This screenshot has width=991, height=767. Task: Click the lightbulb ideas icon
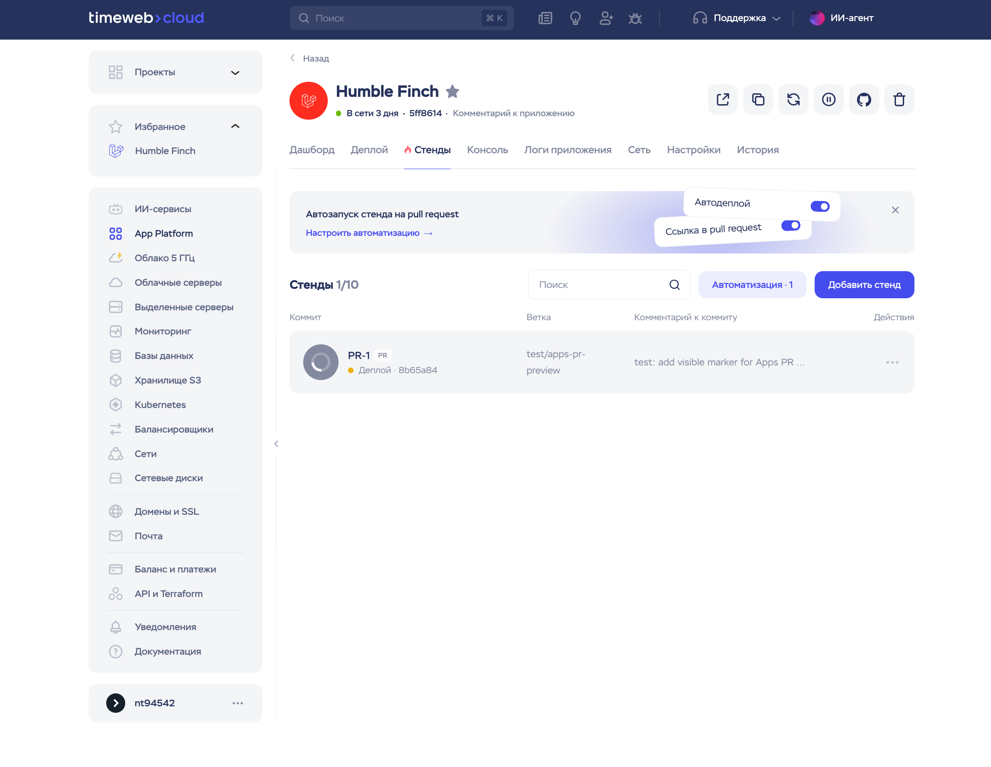tap(576, 18)
